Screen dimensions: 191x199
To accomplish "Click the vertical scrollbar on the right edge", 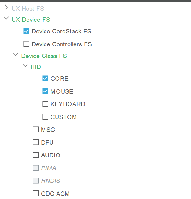I will click(x=190, y=95).
